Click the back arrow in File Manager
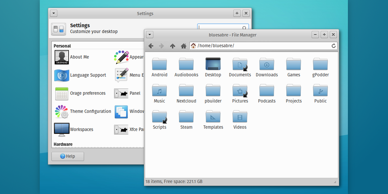Viewport: 388px width, 194px height. (x=151, y=46)
